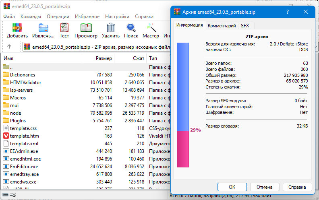The image size is (319, 200).
Task: Click the 29% compression ratio label
Action: (x=195, y=130)
